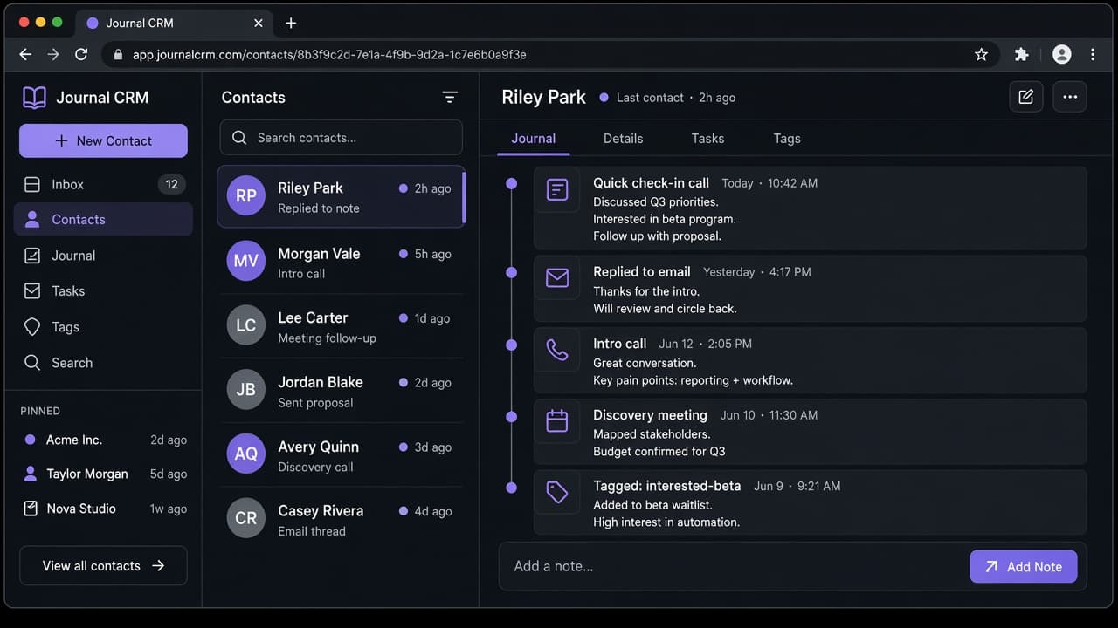
Task: Open Inbox in the sidebar
Action: coord(103,184)
